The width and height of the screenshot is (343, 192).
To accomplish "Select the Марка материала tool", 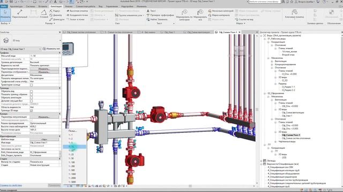I will point(219,15).
